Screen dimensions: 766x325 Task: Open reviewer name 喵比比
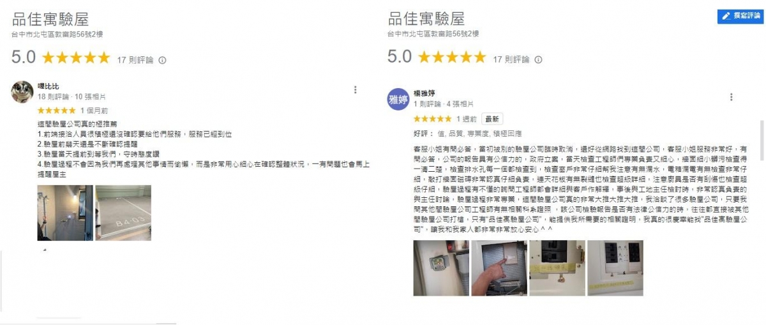click(49, 86)
